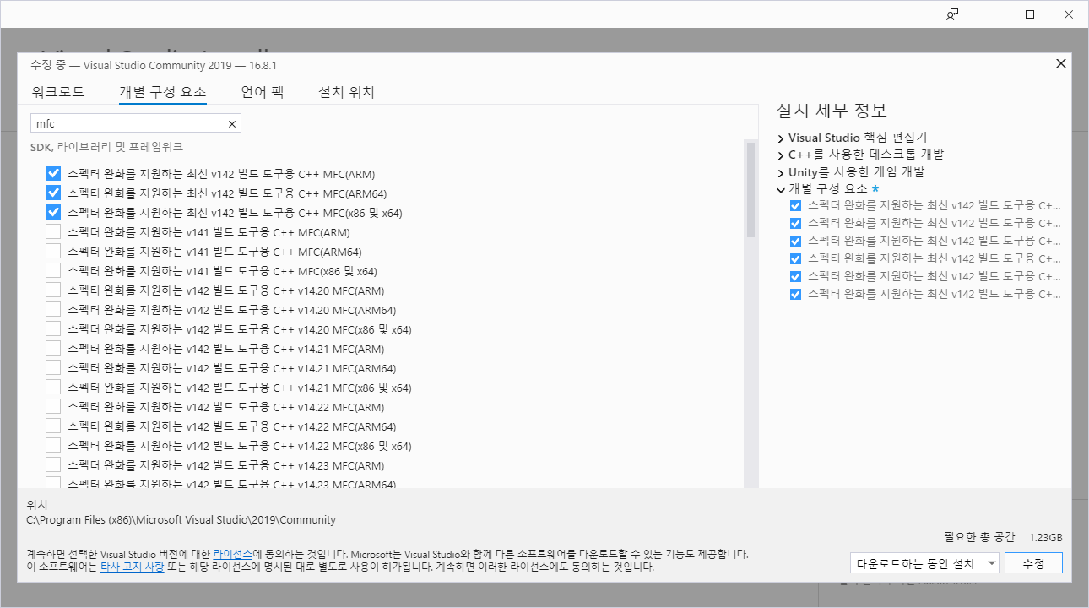This screenshot has width=1089, height=608.
Task: Close the Visual Studio Community 2019 modify dialog
Action: coord(1061,63)
